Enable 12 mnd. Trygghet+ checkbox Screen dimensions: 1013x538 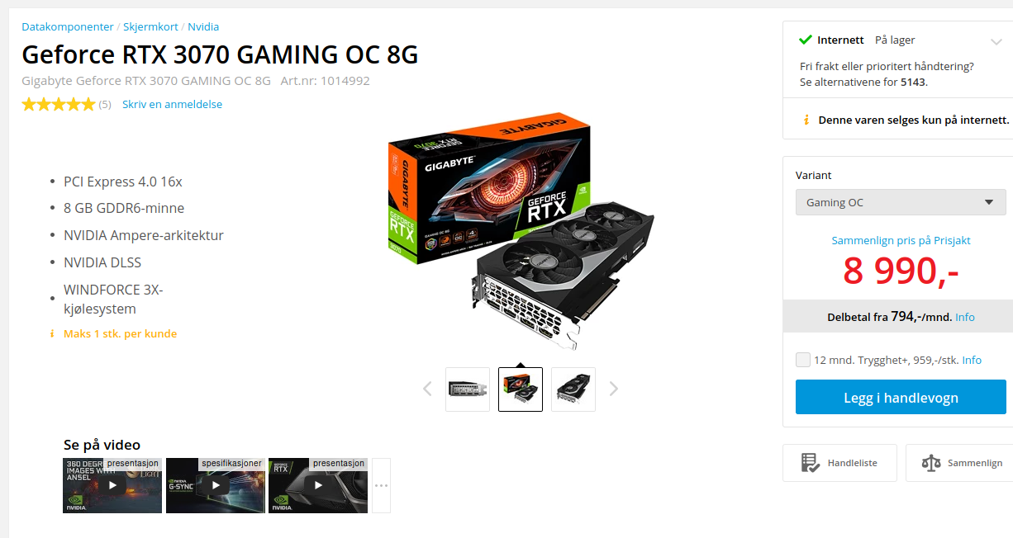click(x=802, y=360)
